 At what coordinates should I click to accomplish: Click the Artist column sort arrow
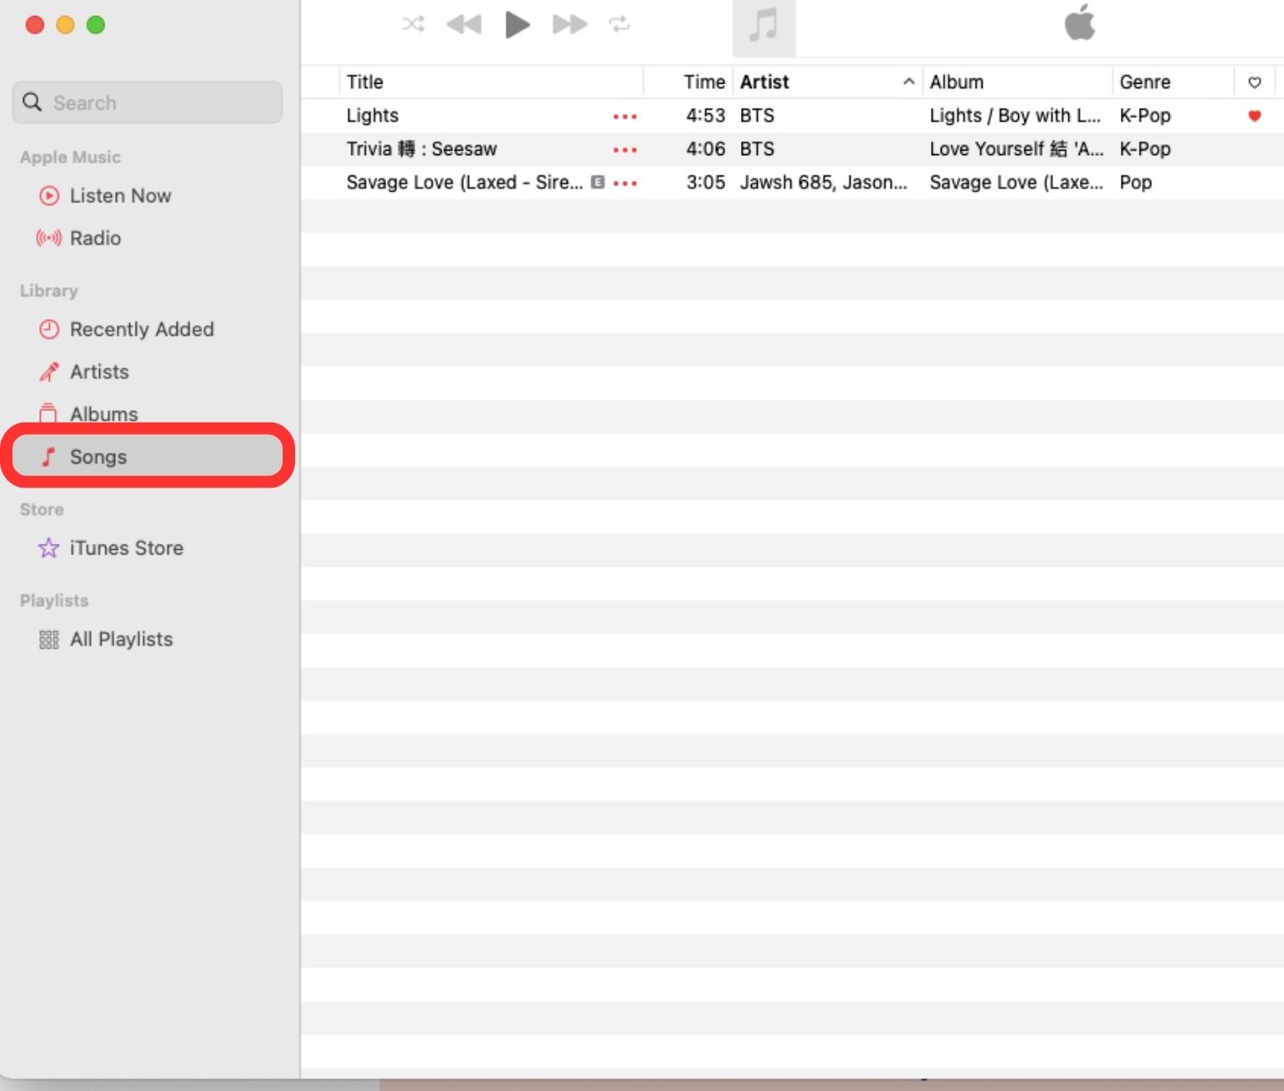(x=909, y=82)
